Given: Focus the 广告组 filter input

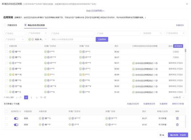Looking at the screenshot, I should coord(118,33).
